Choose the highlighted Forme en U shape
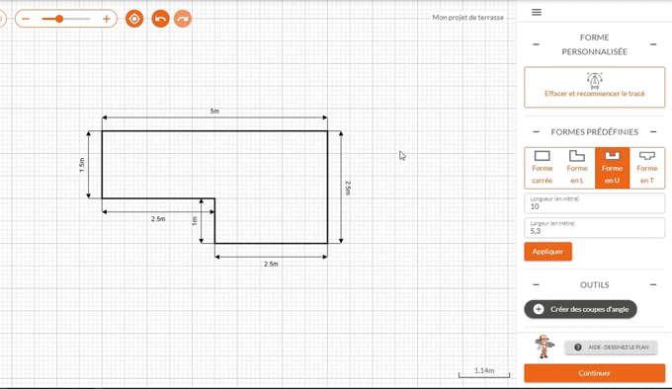This screenshot has width=672, height=389. [612, 168]
